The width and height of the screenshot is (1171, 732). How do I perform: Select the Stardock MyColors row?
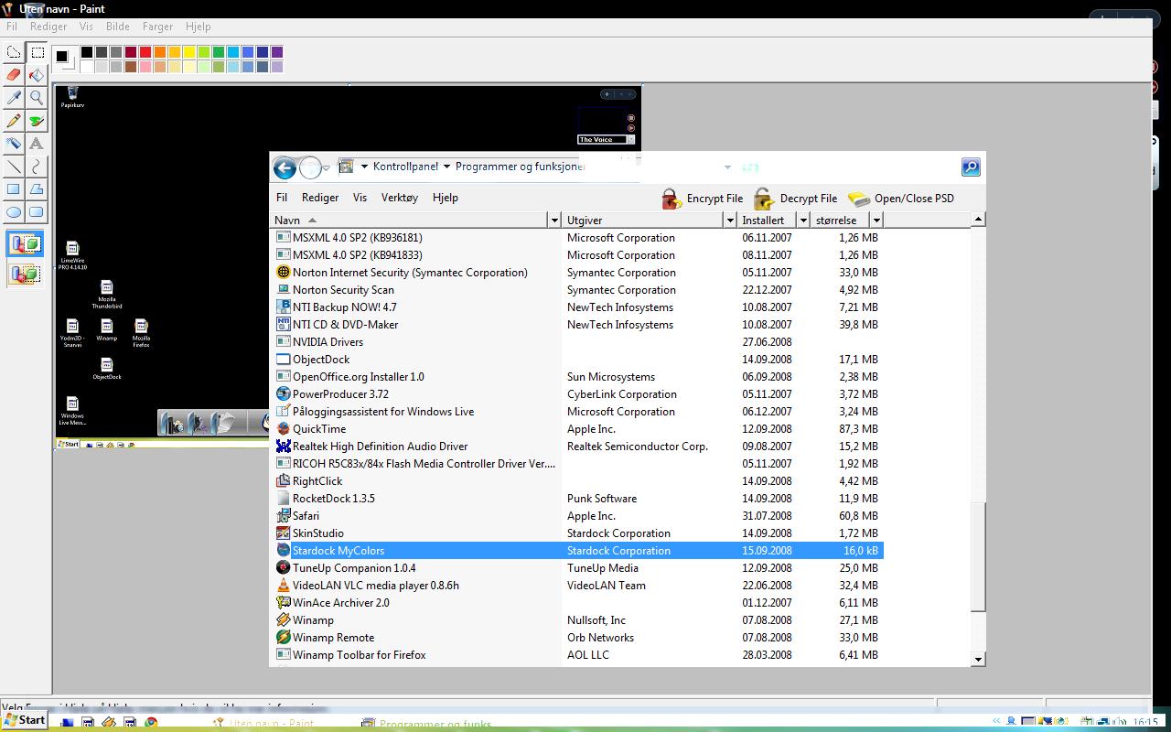point(578,551)
